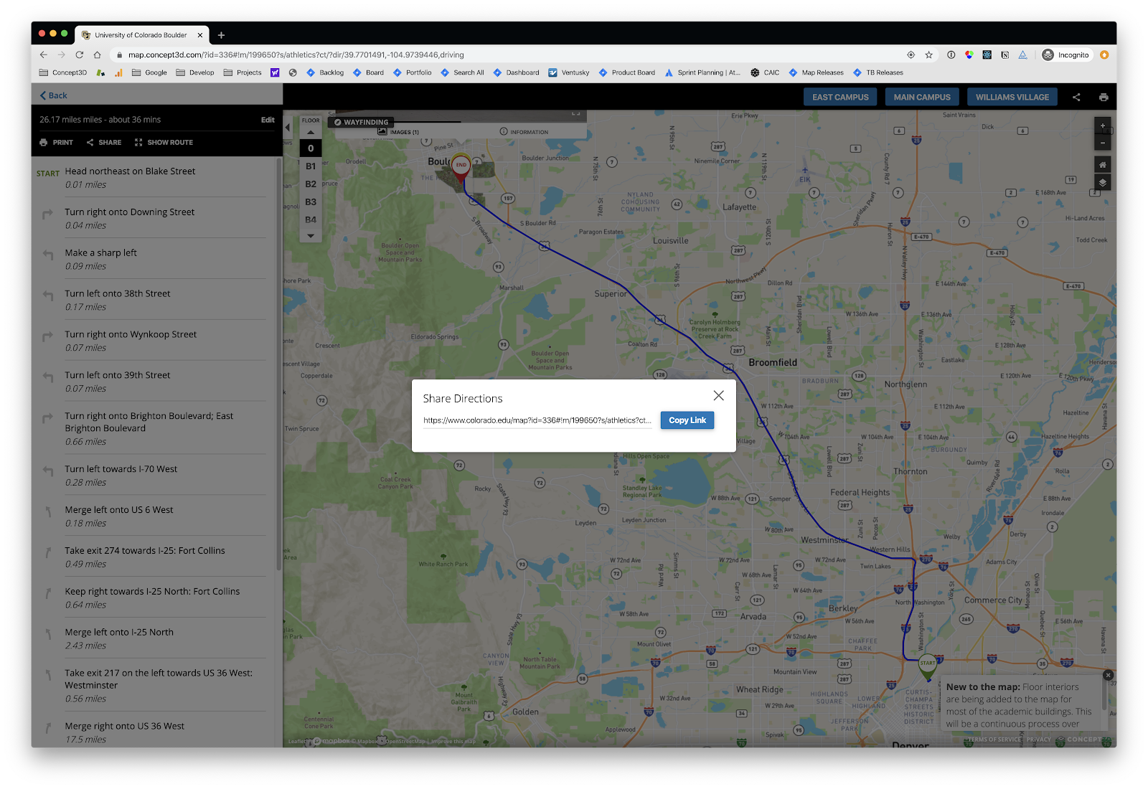Click the END destination marker
1148x789 pixels.
click(x=461, y=166)
